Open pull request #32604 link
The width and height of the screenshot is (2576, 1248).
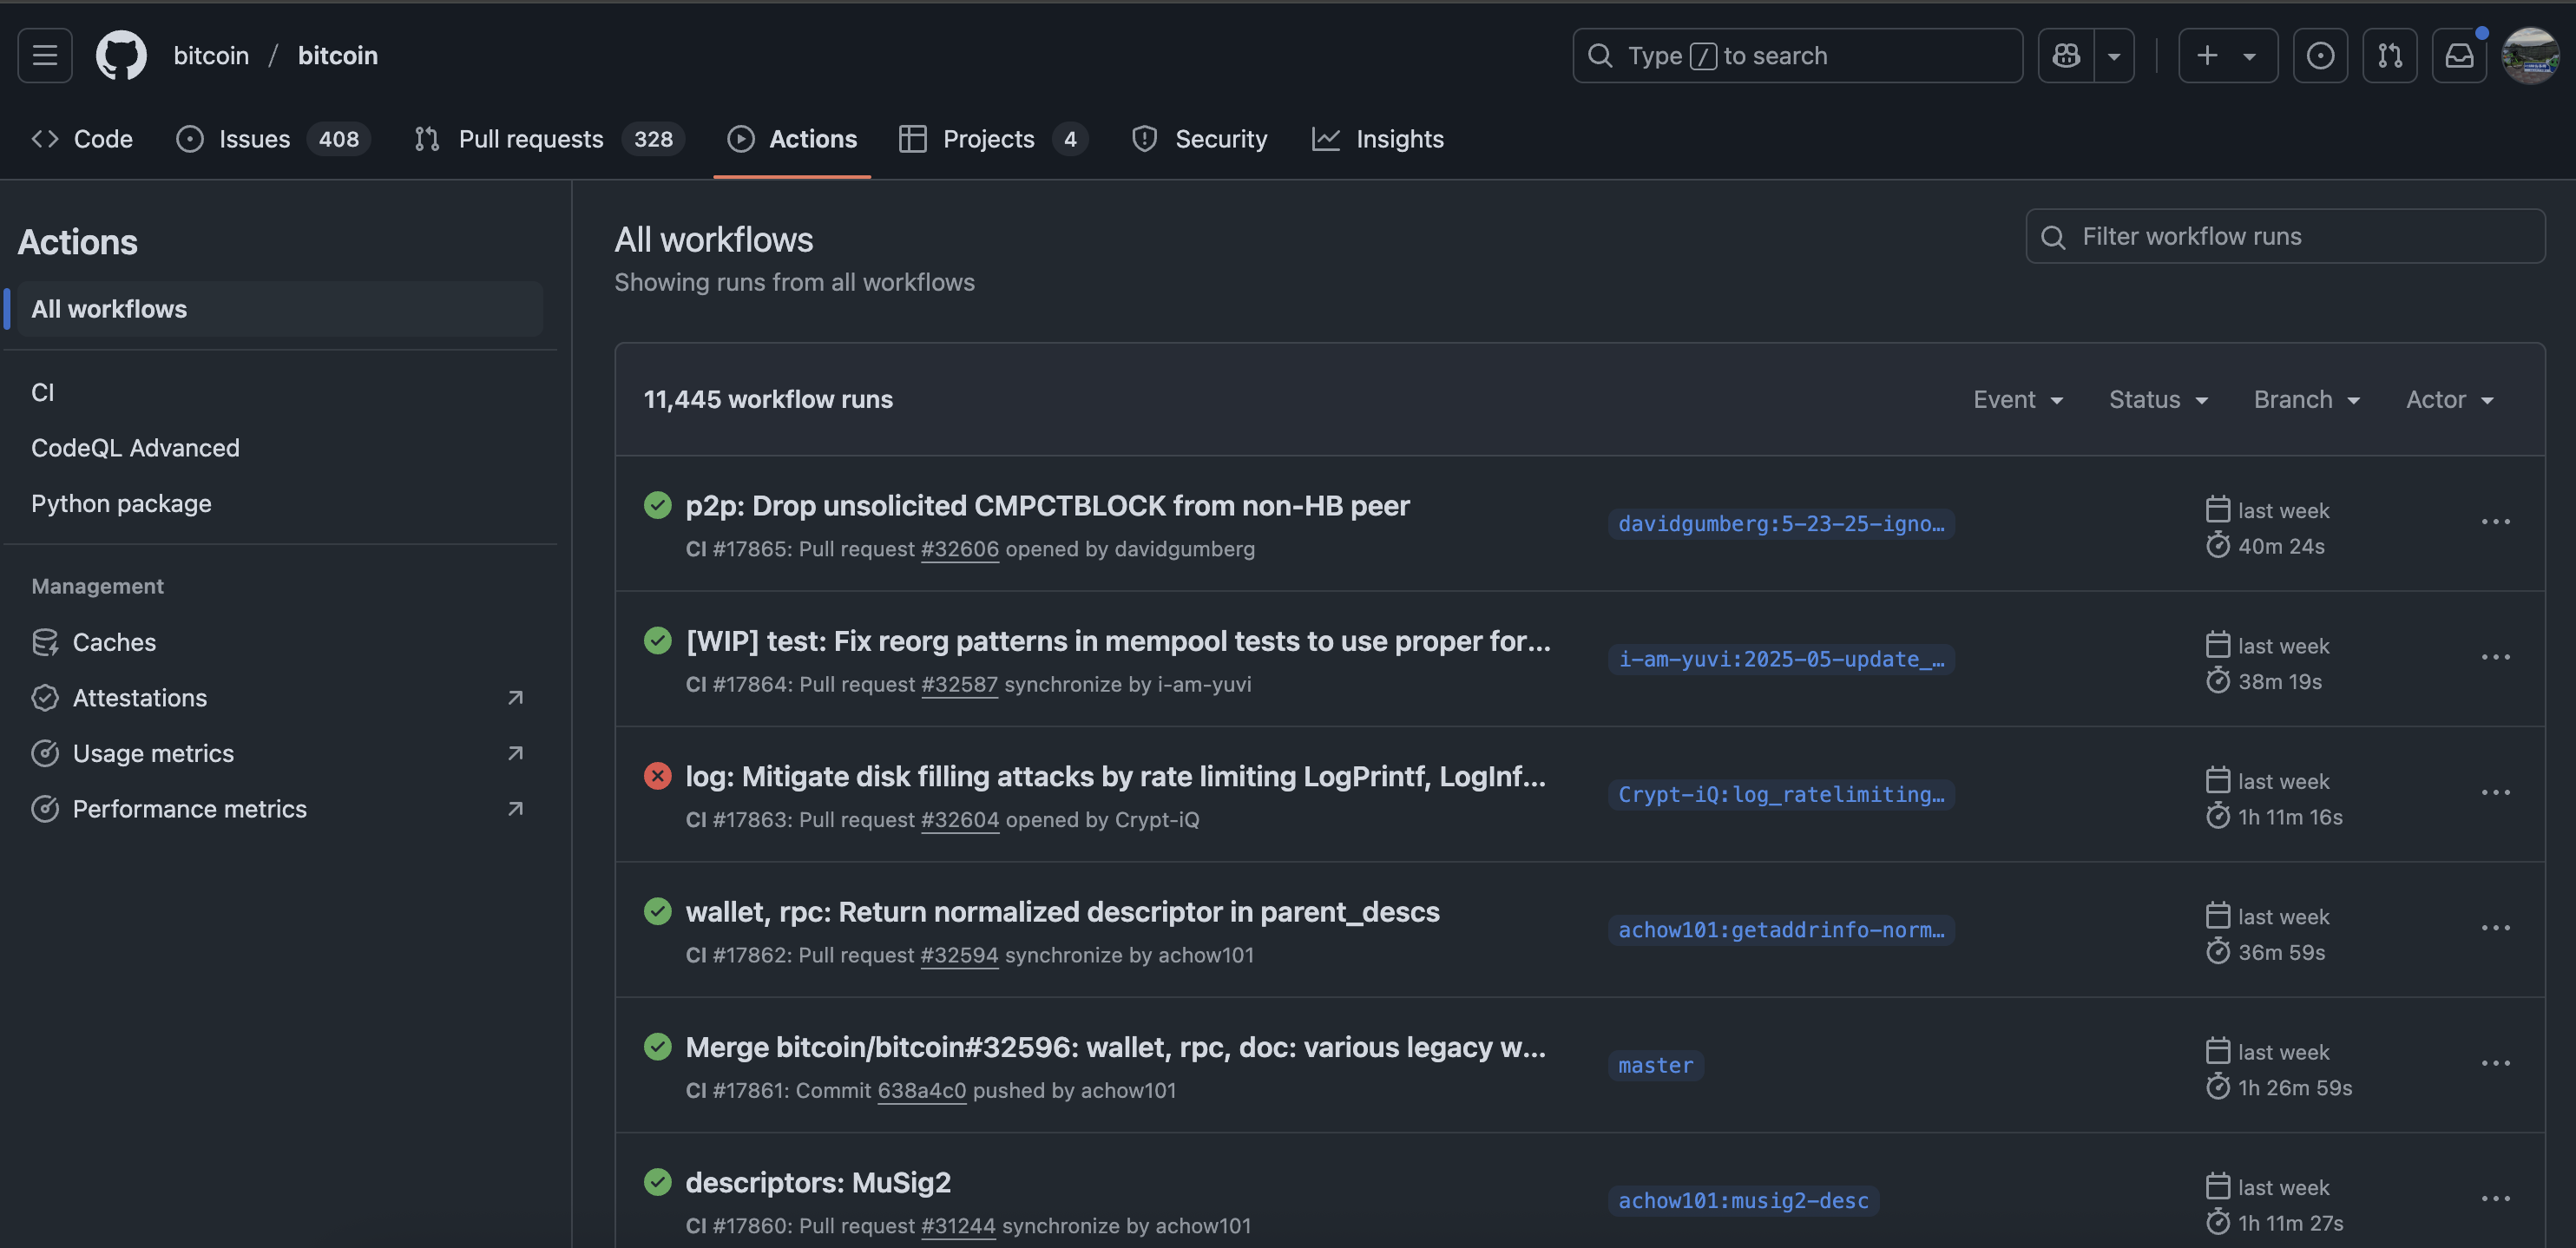(959, 820)
